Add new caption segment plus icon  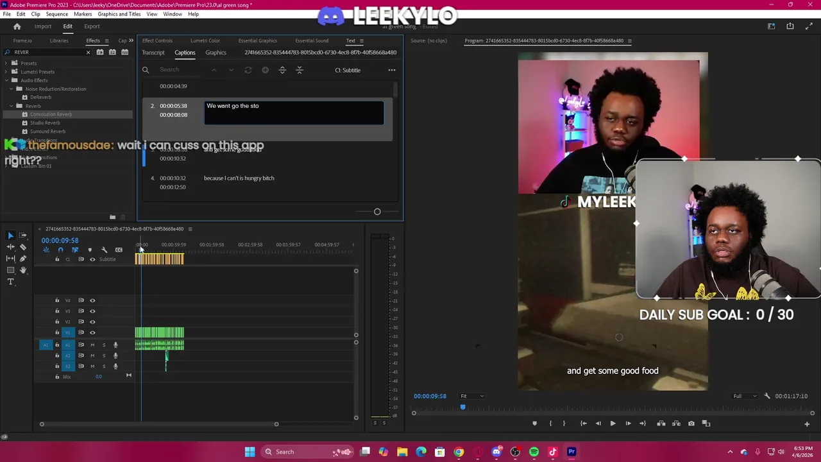(x=265, y=70)
